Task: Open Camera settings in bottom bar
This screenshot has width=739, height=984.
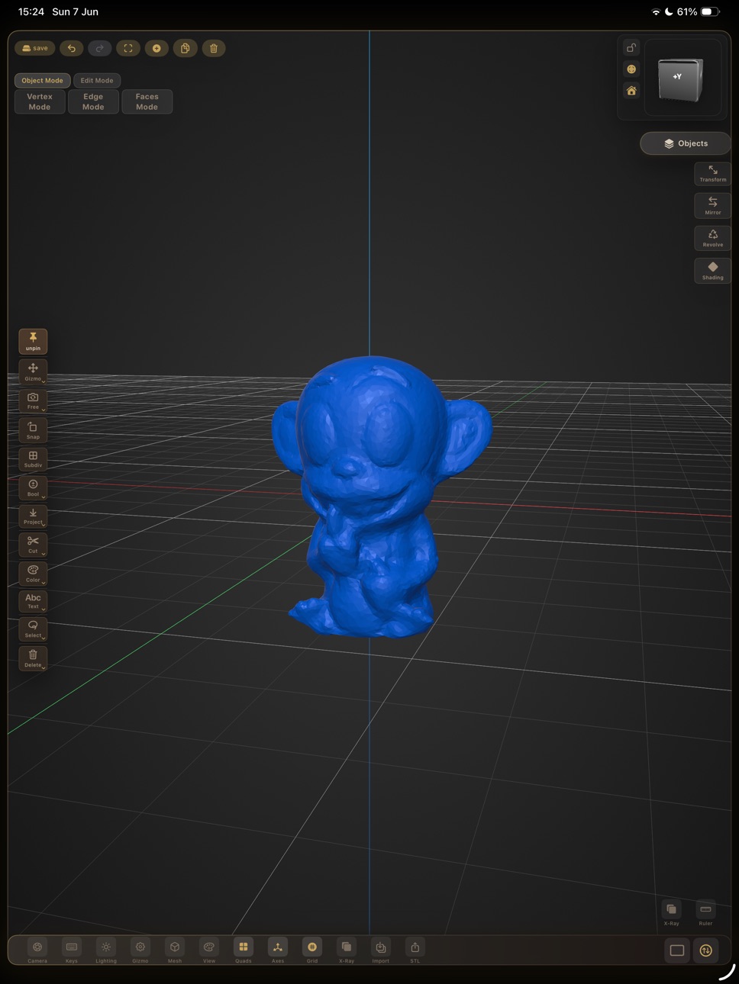Action: pos(37,950)
